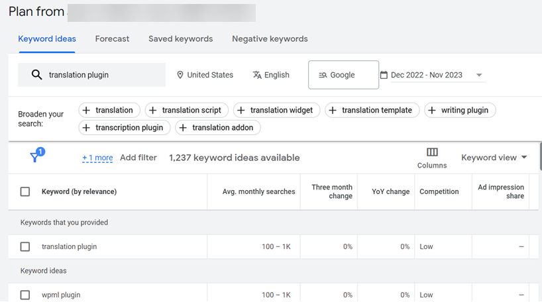Click plus icon on translation template chip
The height and width of the screenshot is (302, 542).
(x=333, y=110)
